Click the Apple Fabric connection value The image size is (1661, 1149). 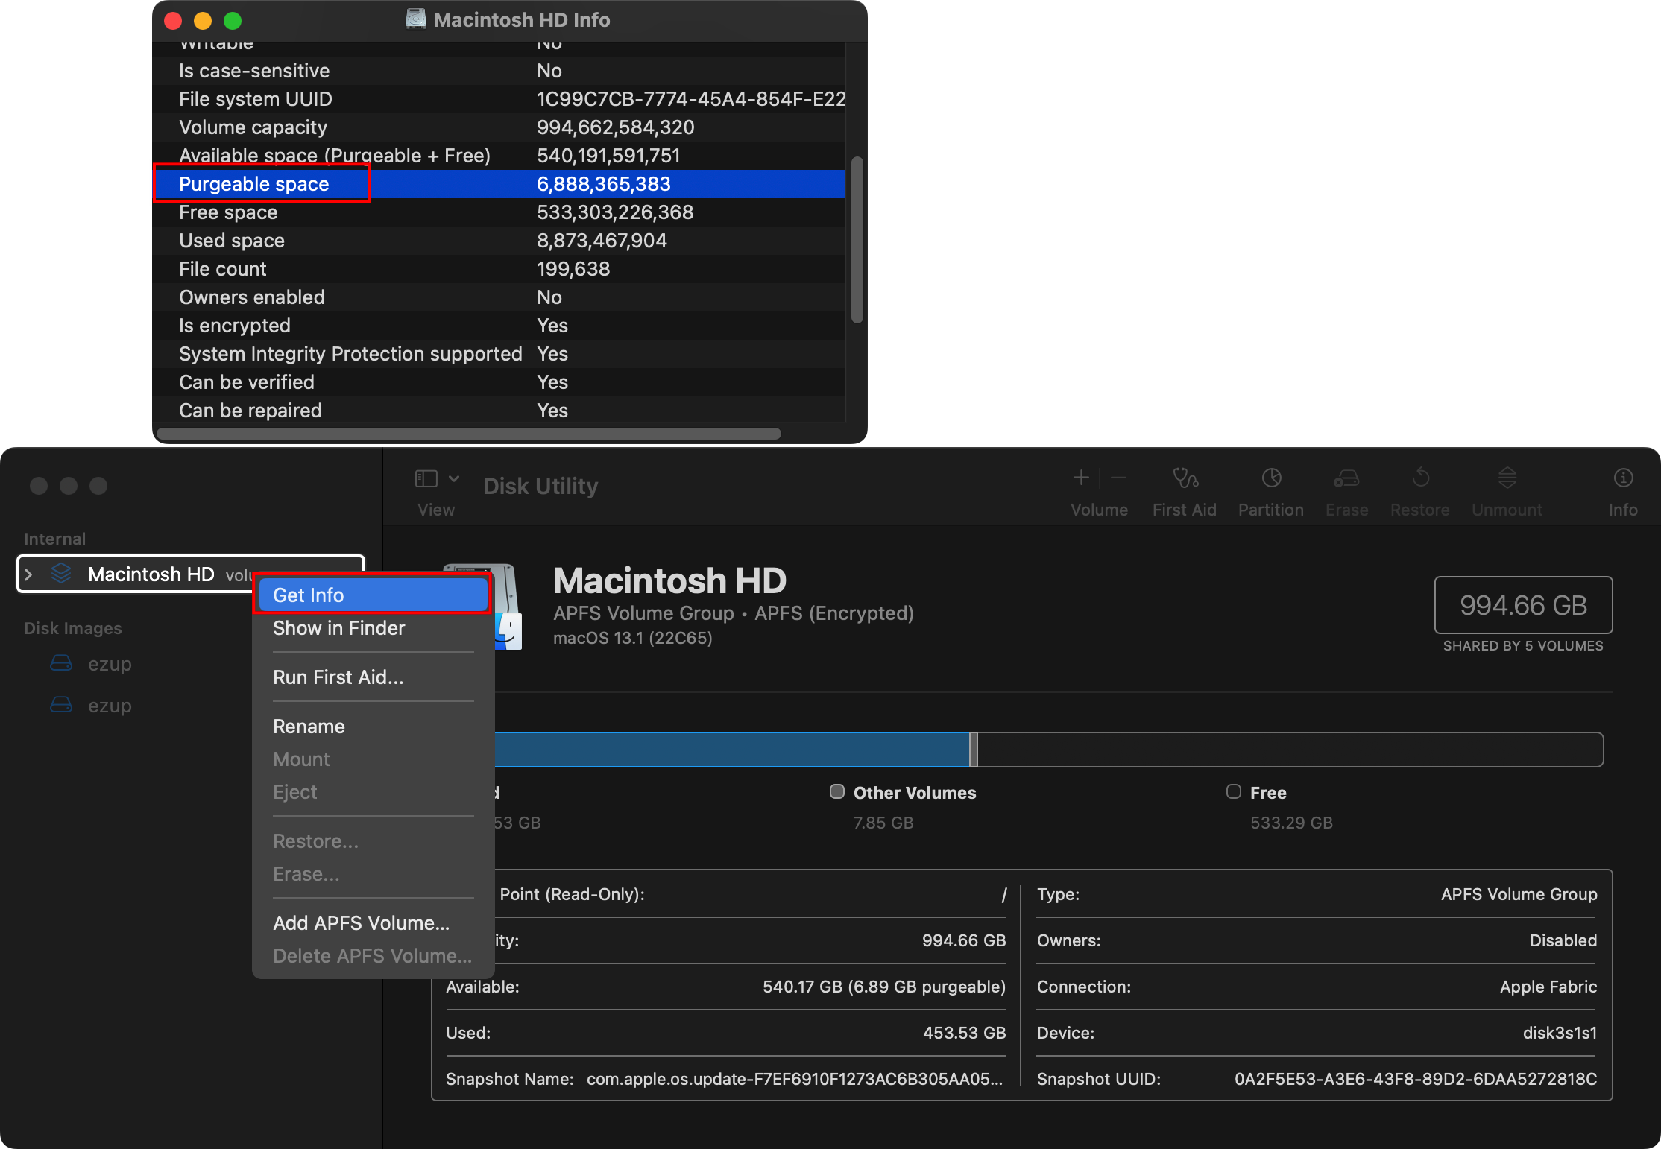point(1548,987)
